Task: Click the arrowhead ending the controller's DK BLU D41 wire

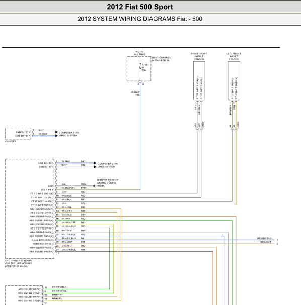Action: [x=95, y=163]
